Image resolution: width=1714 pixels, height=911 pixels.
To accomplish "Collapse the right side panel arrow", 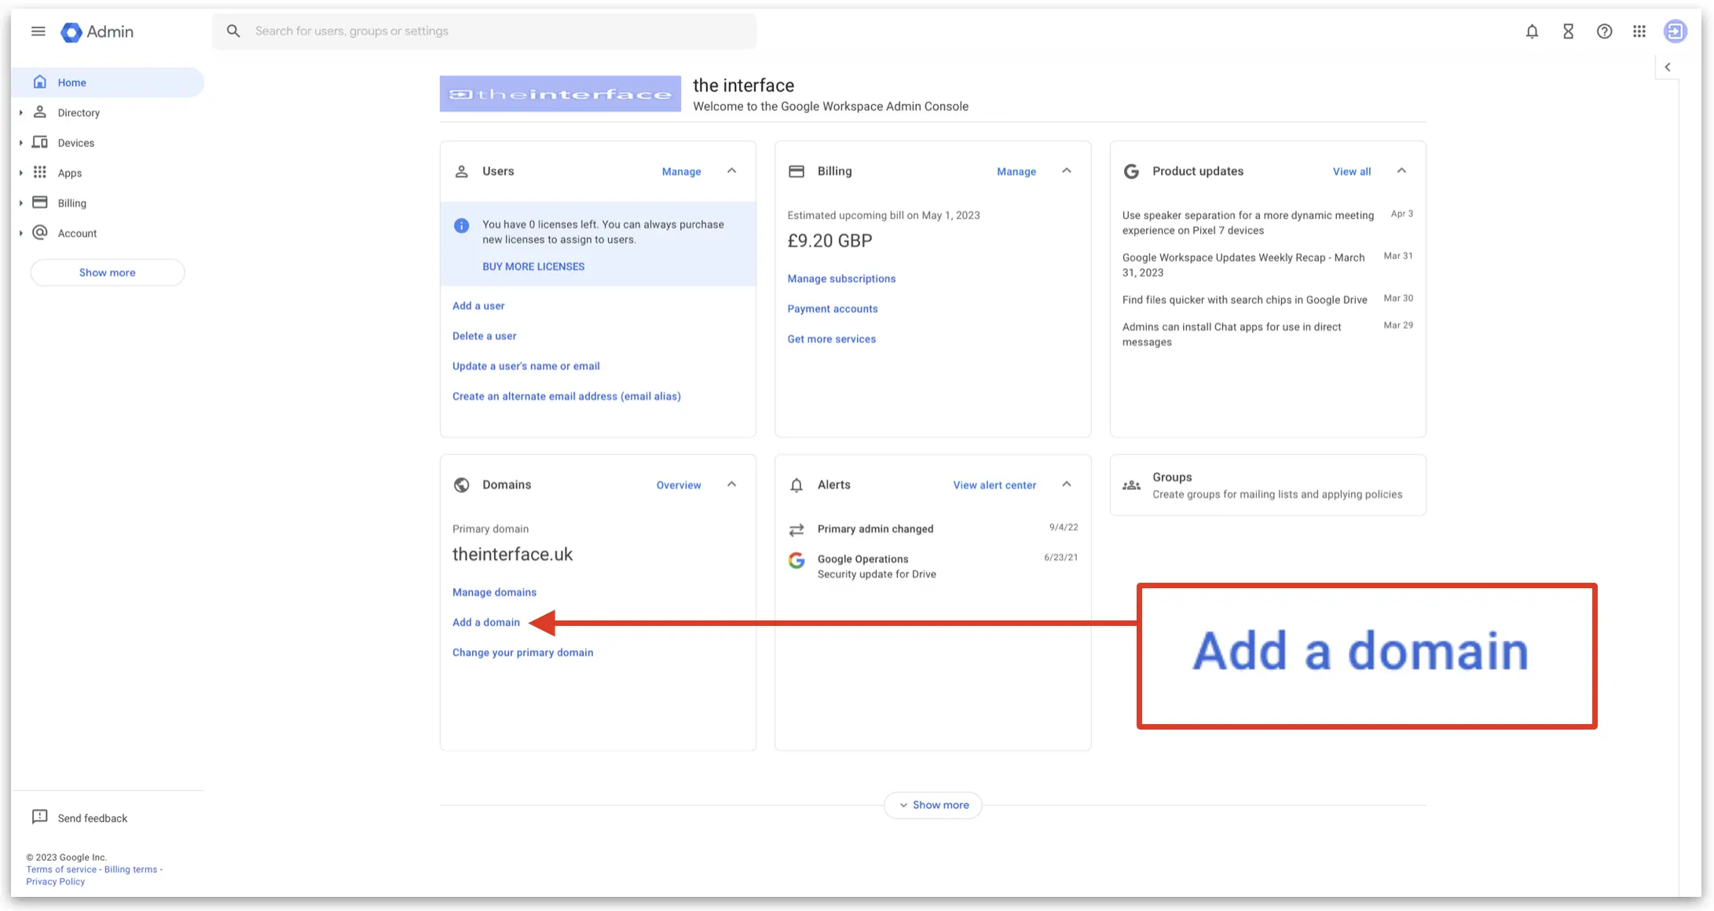I will click(1667, 67).
